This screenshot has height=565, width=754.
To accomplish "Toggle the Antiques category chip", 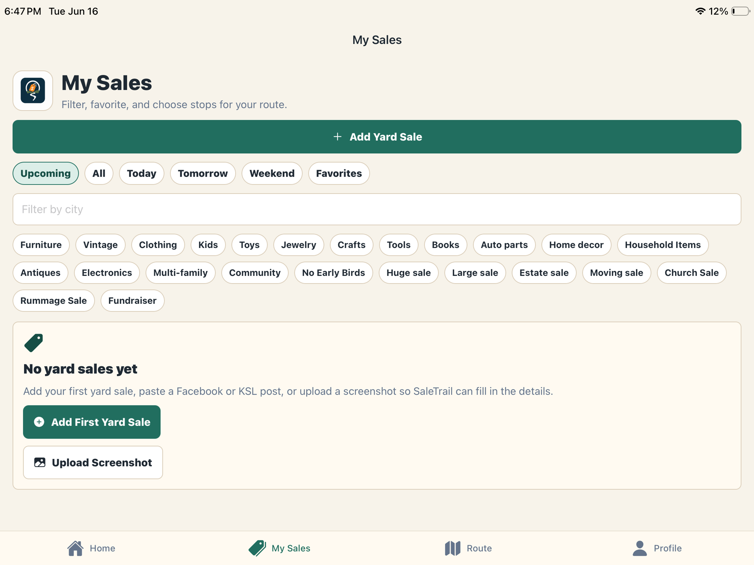I will tap(40, 273).
